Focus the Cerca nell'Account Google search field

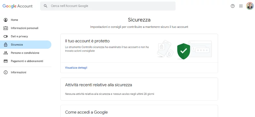108,6
